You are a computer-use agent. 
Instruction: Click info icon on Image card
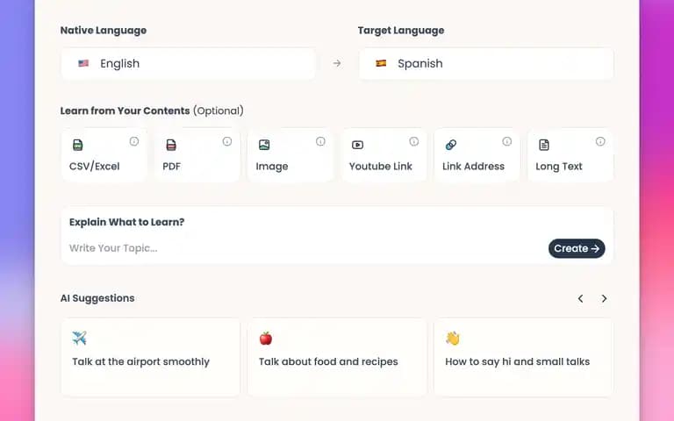point(320,141)
